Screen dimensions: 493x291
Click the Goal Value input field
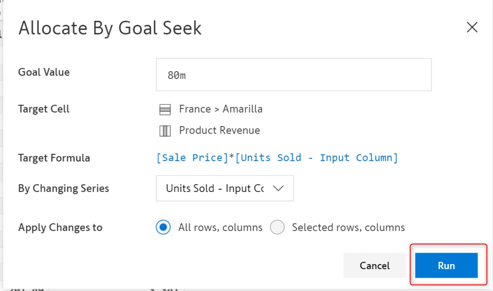click(293, 75)
